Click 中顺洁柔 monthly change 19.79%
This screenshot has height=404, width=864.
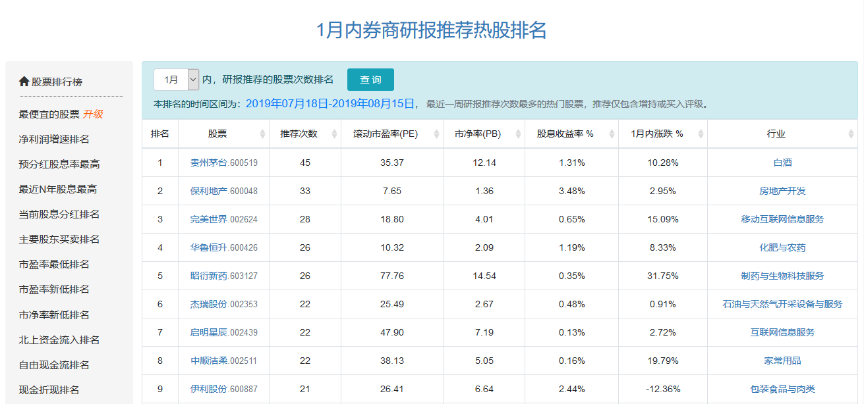pos(662,361)
